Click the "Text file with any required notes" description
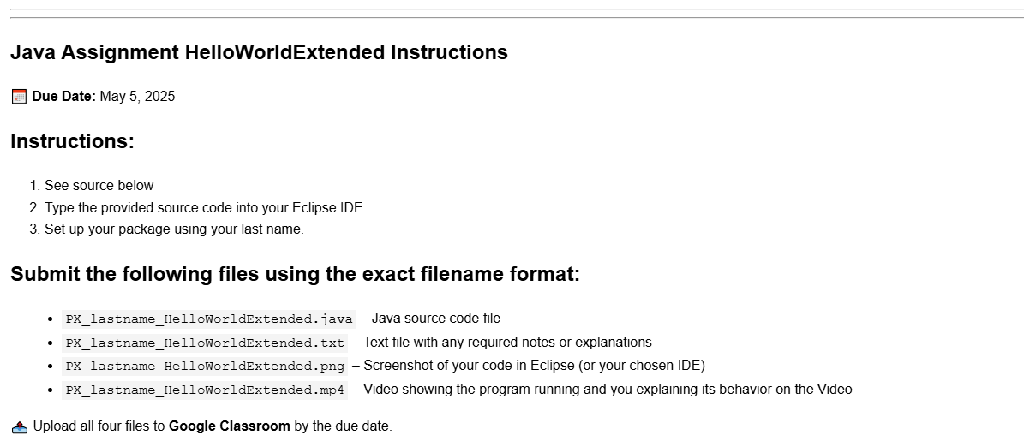The height and width of the screenshot is (447, 1024). 507,343
